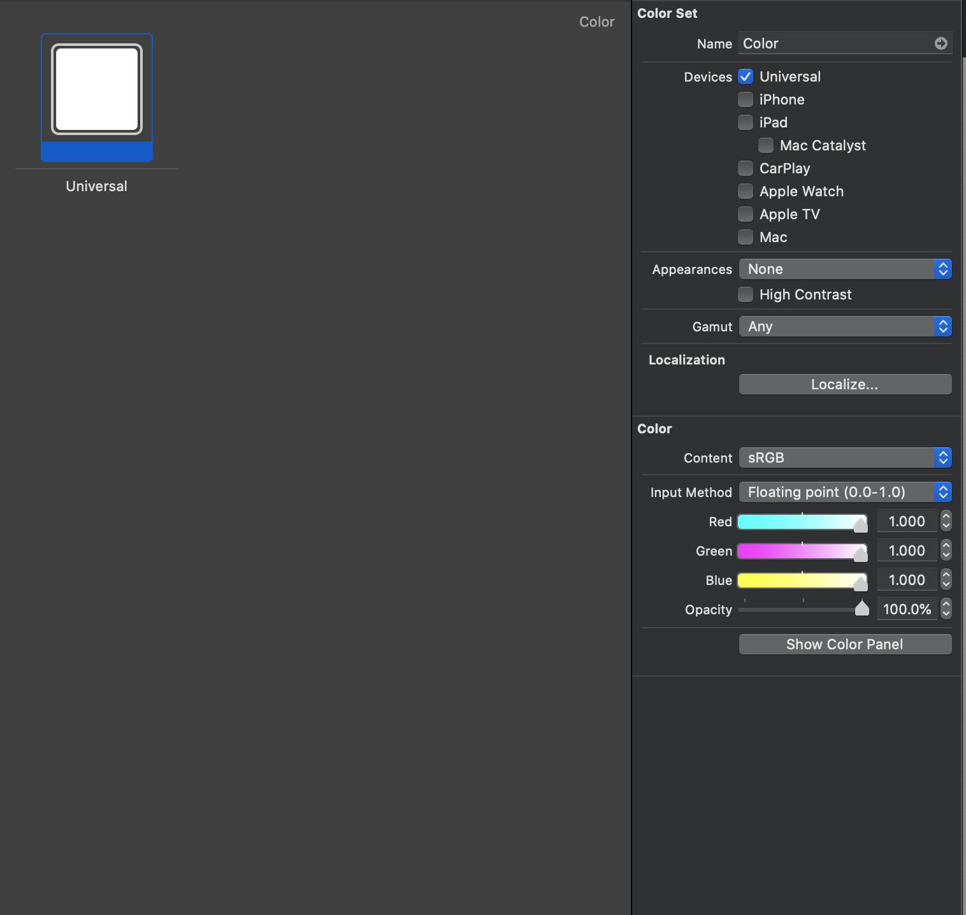Check the Apple TV checkbox

pyautogui.click(x=746, y=214)
